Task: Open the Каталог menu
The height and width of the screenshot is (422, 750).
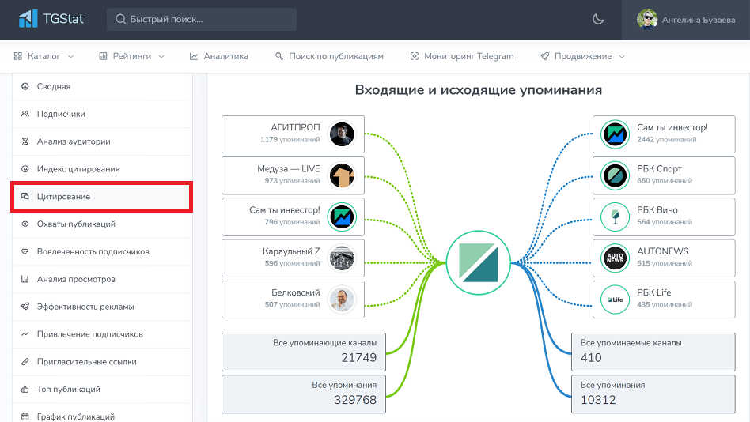Action: point(44,56)
